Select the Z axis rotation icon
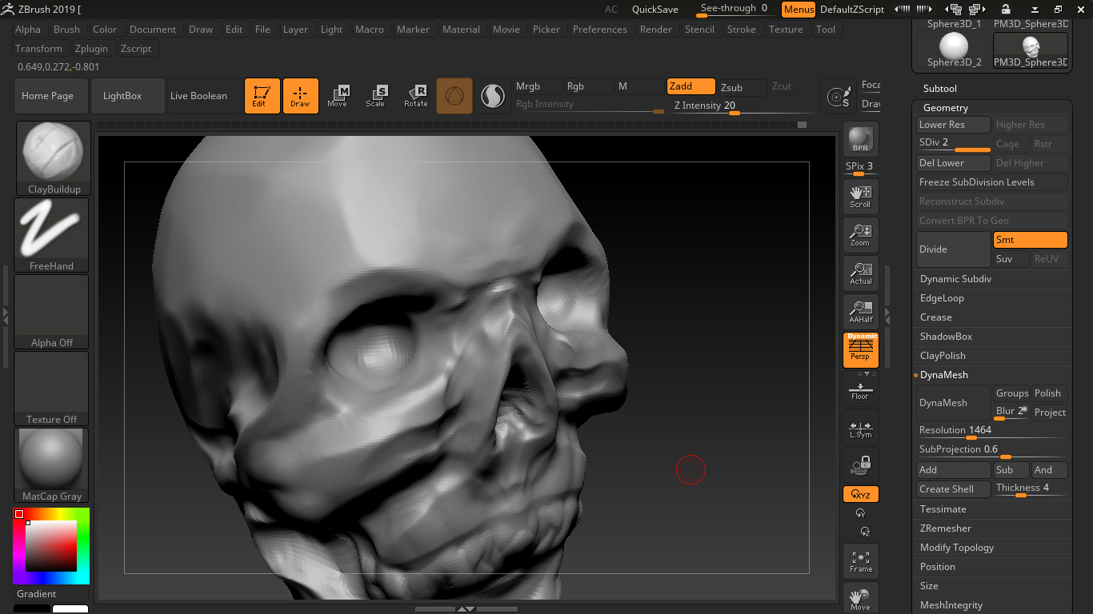This screenshot has height=614, width=1093. pos(864,531)
